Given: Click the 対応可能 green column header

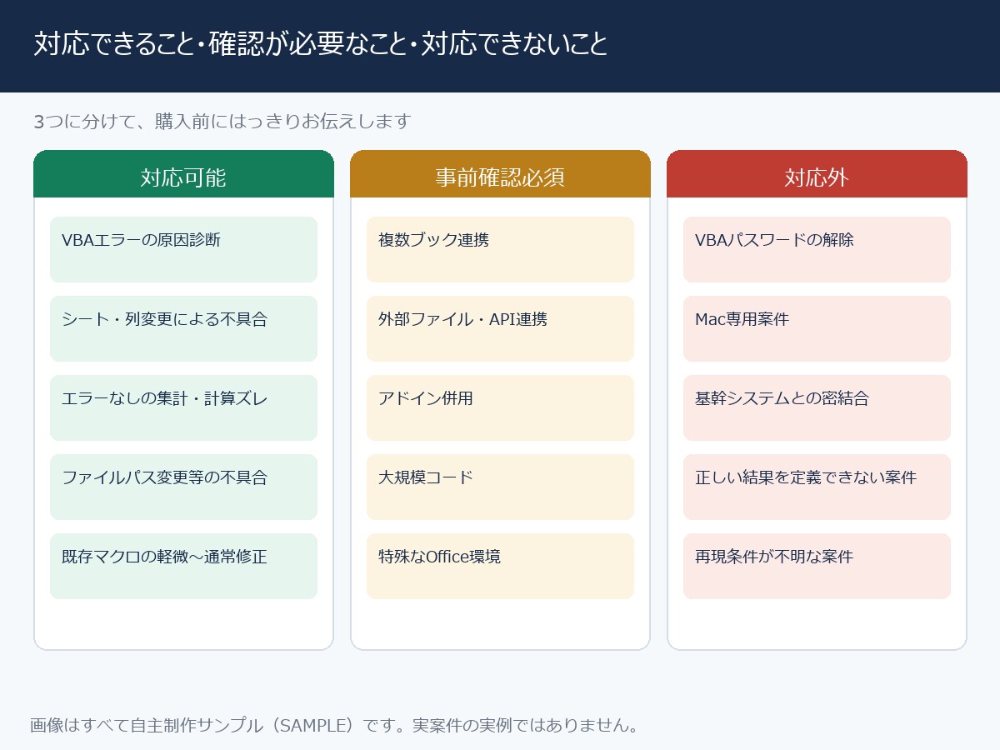Looking at the screenshot, I should (183, 174).
